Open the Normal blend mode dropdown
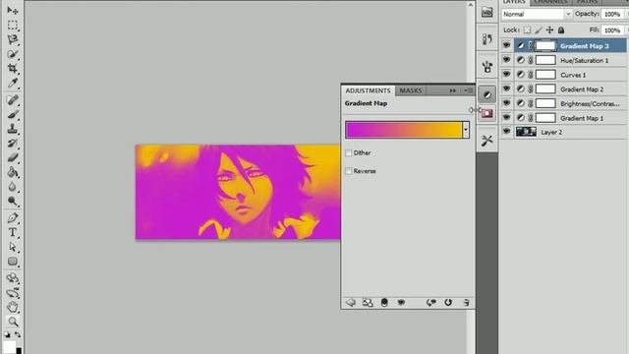 pyautogui.click(x=537, y=14)
